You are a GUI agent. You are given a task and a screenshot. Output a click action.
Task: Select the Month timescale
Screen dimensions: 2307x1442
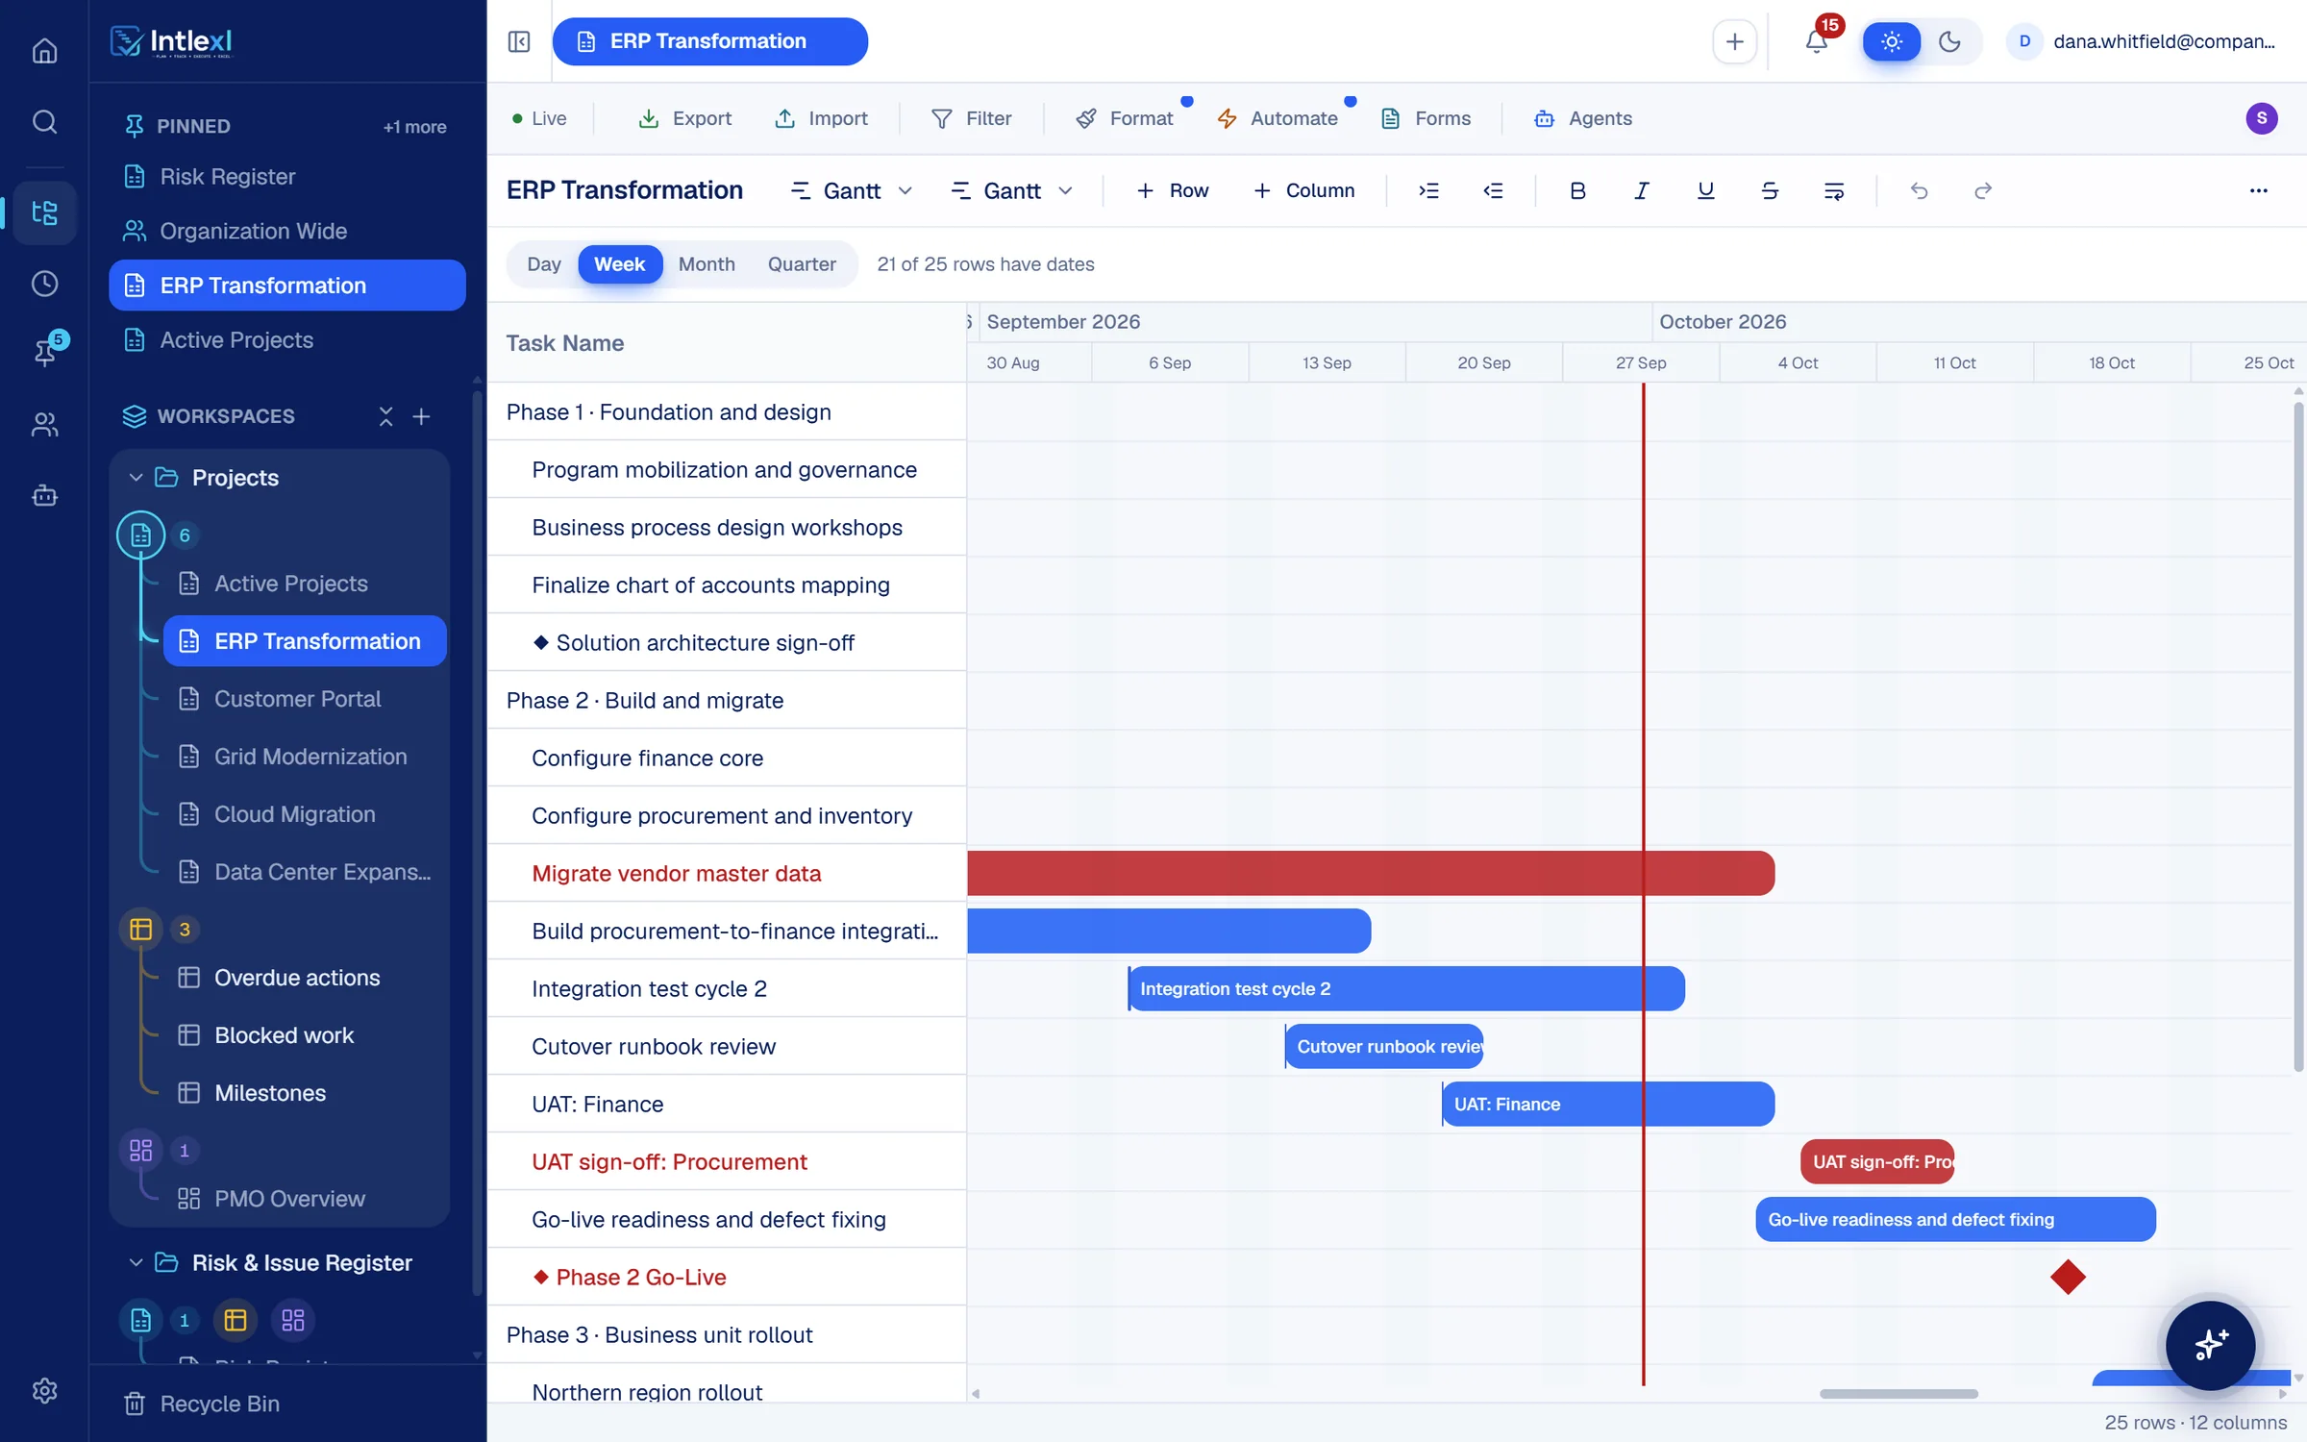pyautogui.click(x=707, y=264)
